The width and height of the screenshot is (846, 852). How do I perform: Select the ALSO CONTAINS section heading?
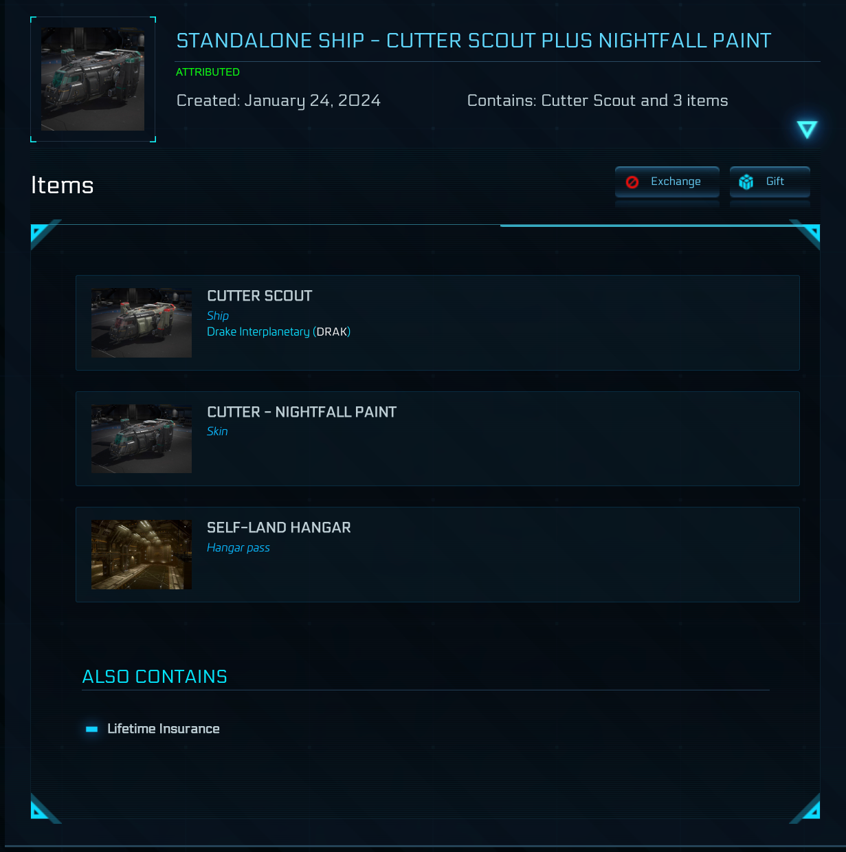pyautogui.click(x=154, y=677)
